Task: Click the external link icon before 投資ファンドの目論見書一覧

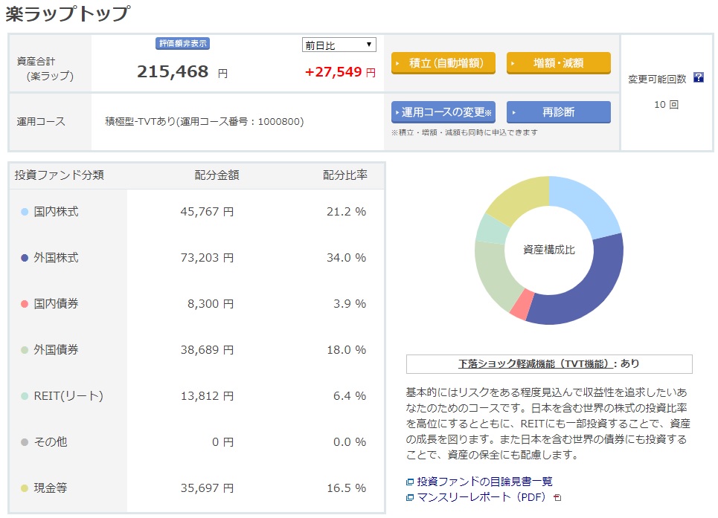Action: click(x=410, y=482)
